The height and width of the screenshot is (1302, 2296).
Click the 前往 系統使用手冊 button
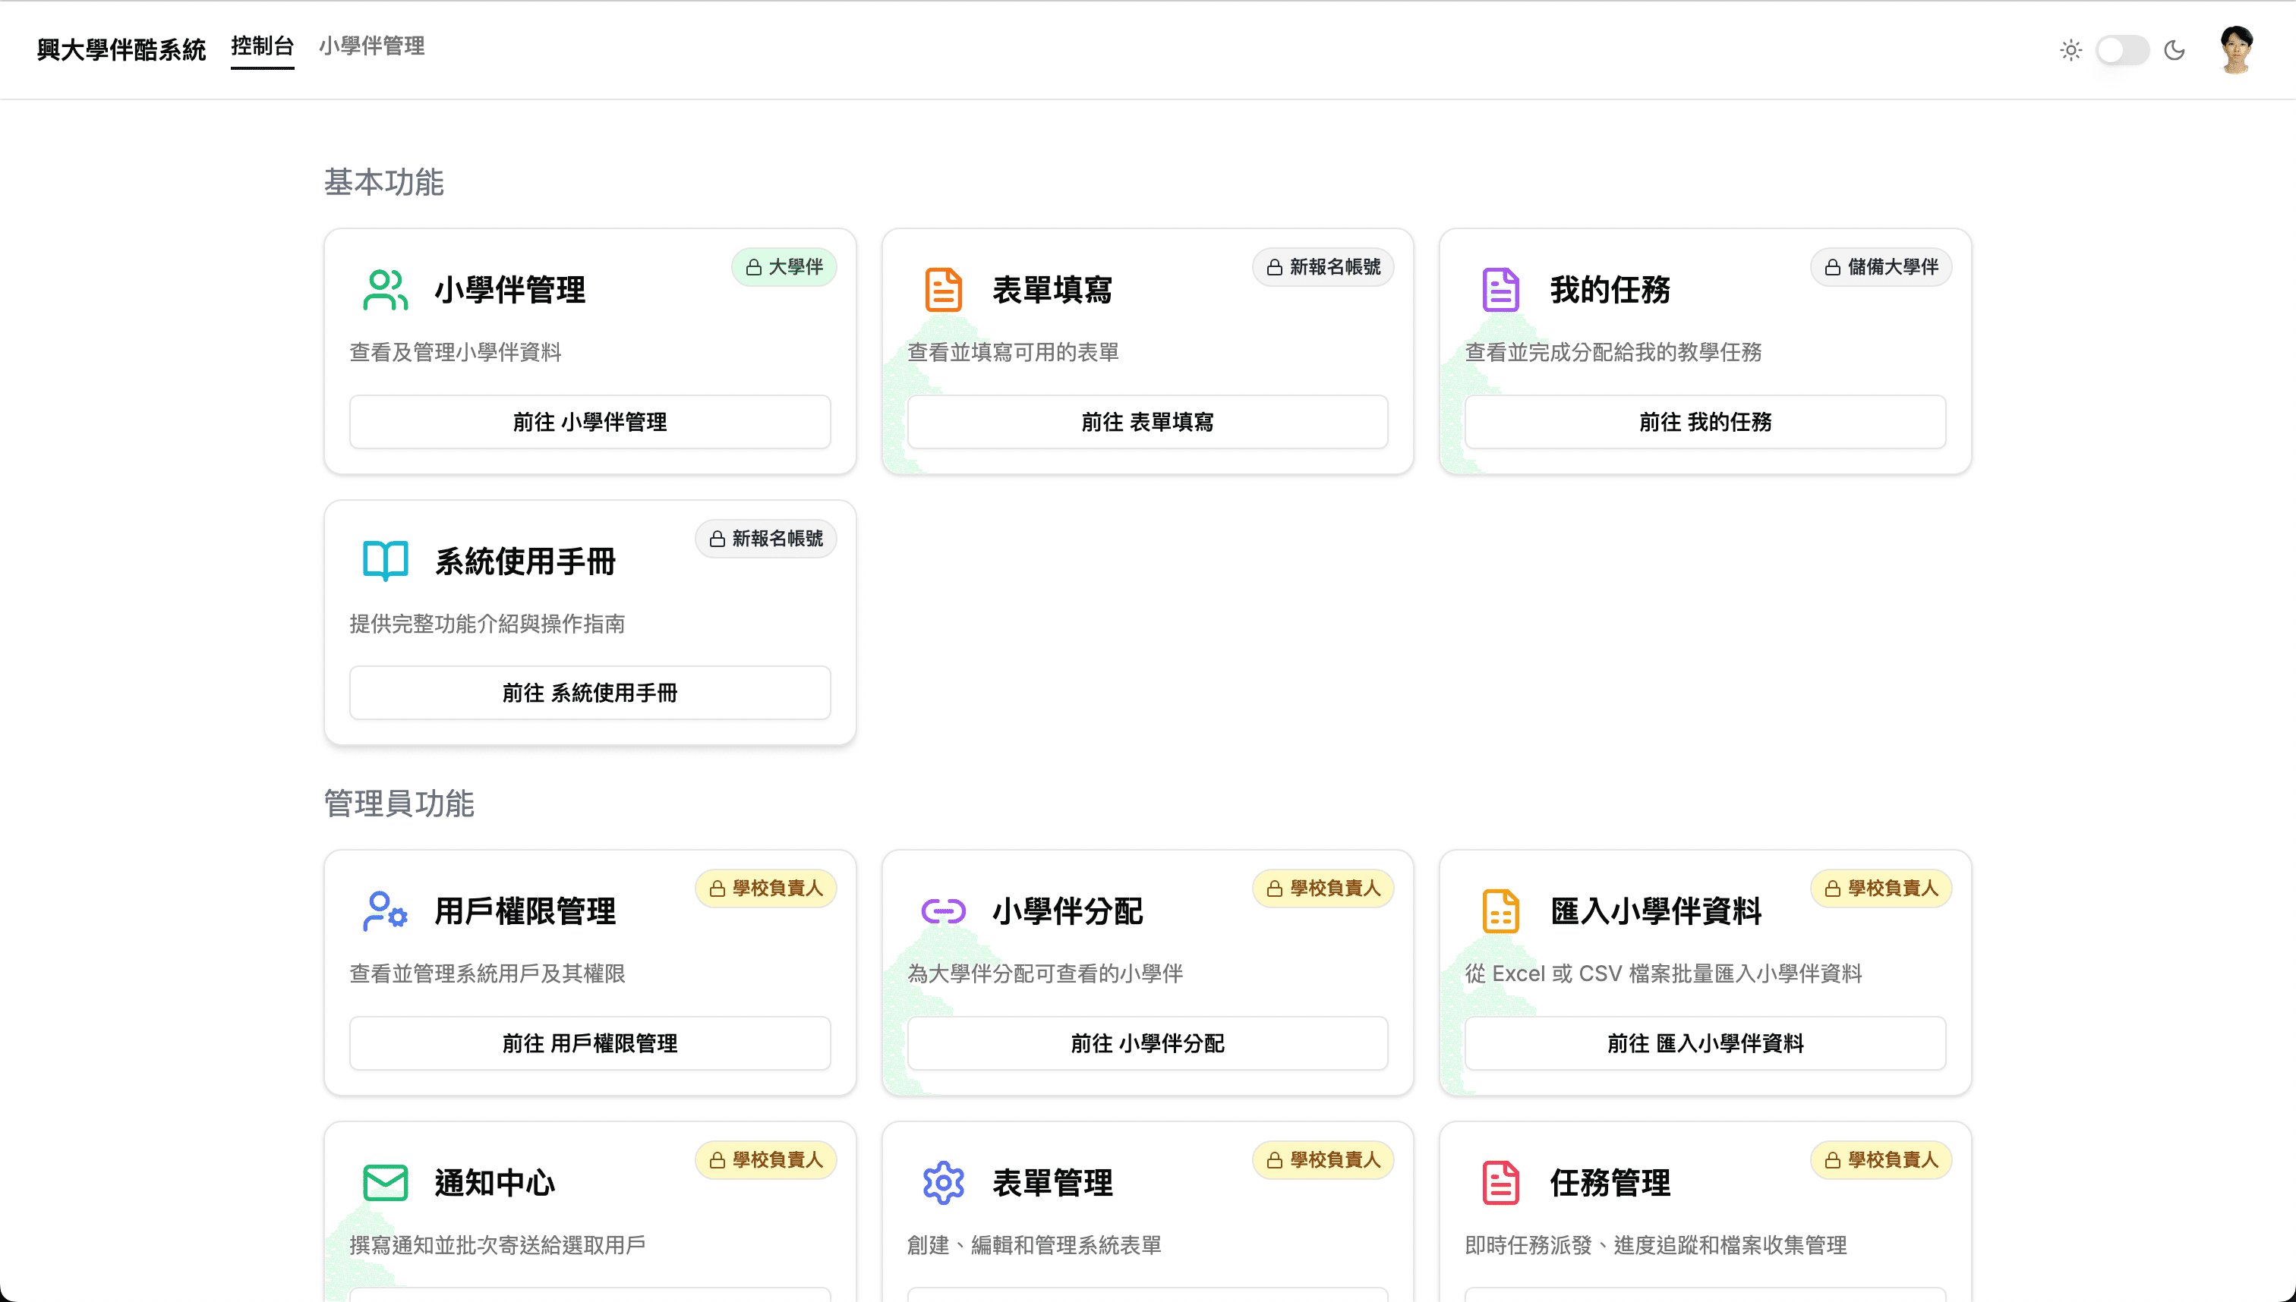tap(590, 692)
